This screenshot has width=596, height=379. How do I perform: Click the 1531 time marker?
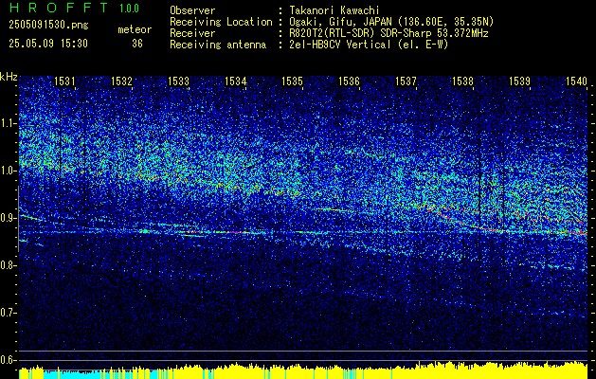pos(64,81)
